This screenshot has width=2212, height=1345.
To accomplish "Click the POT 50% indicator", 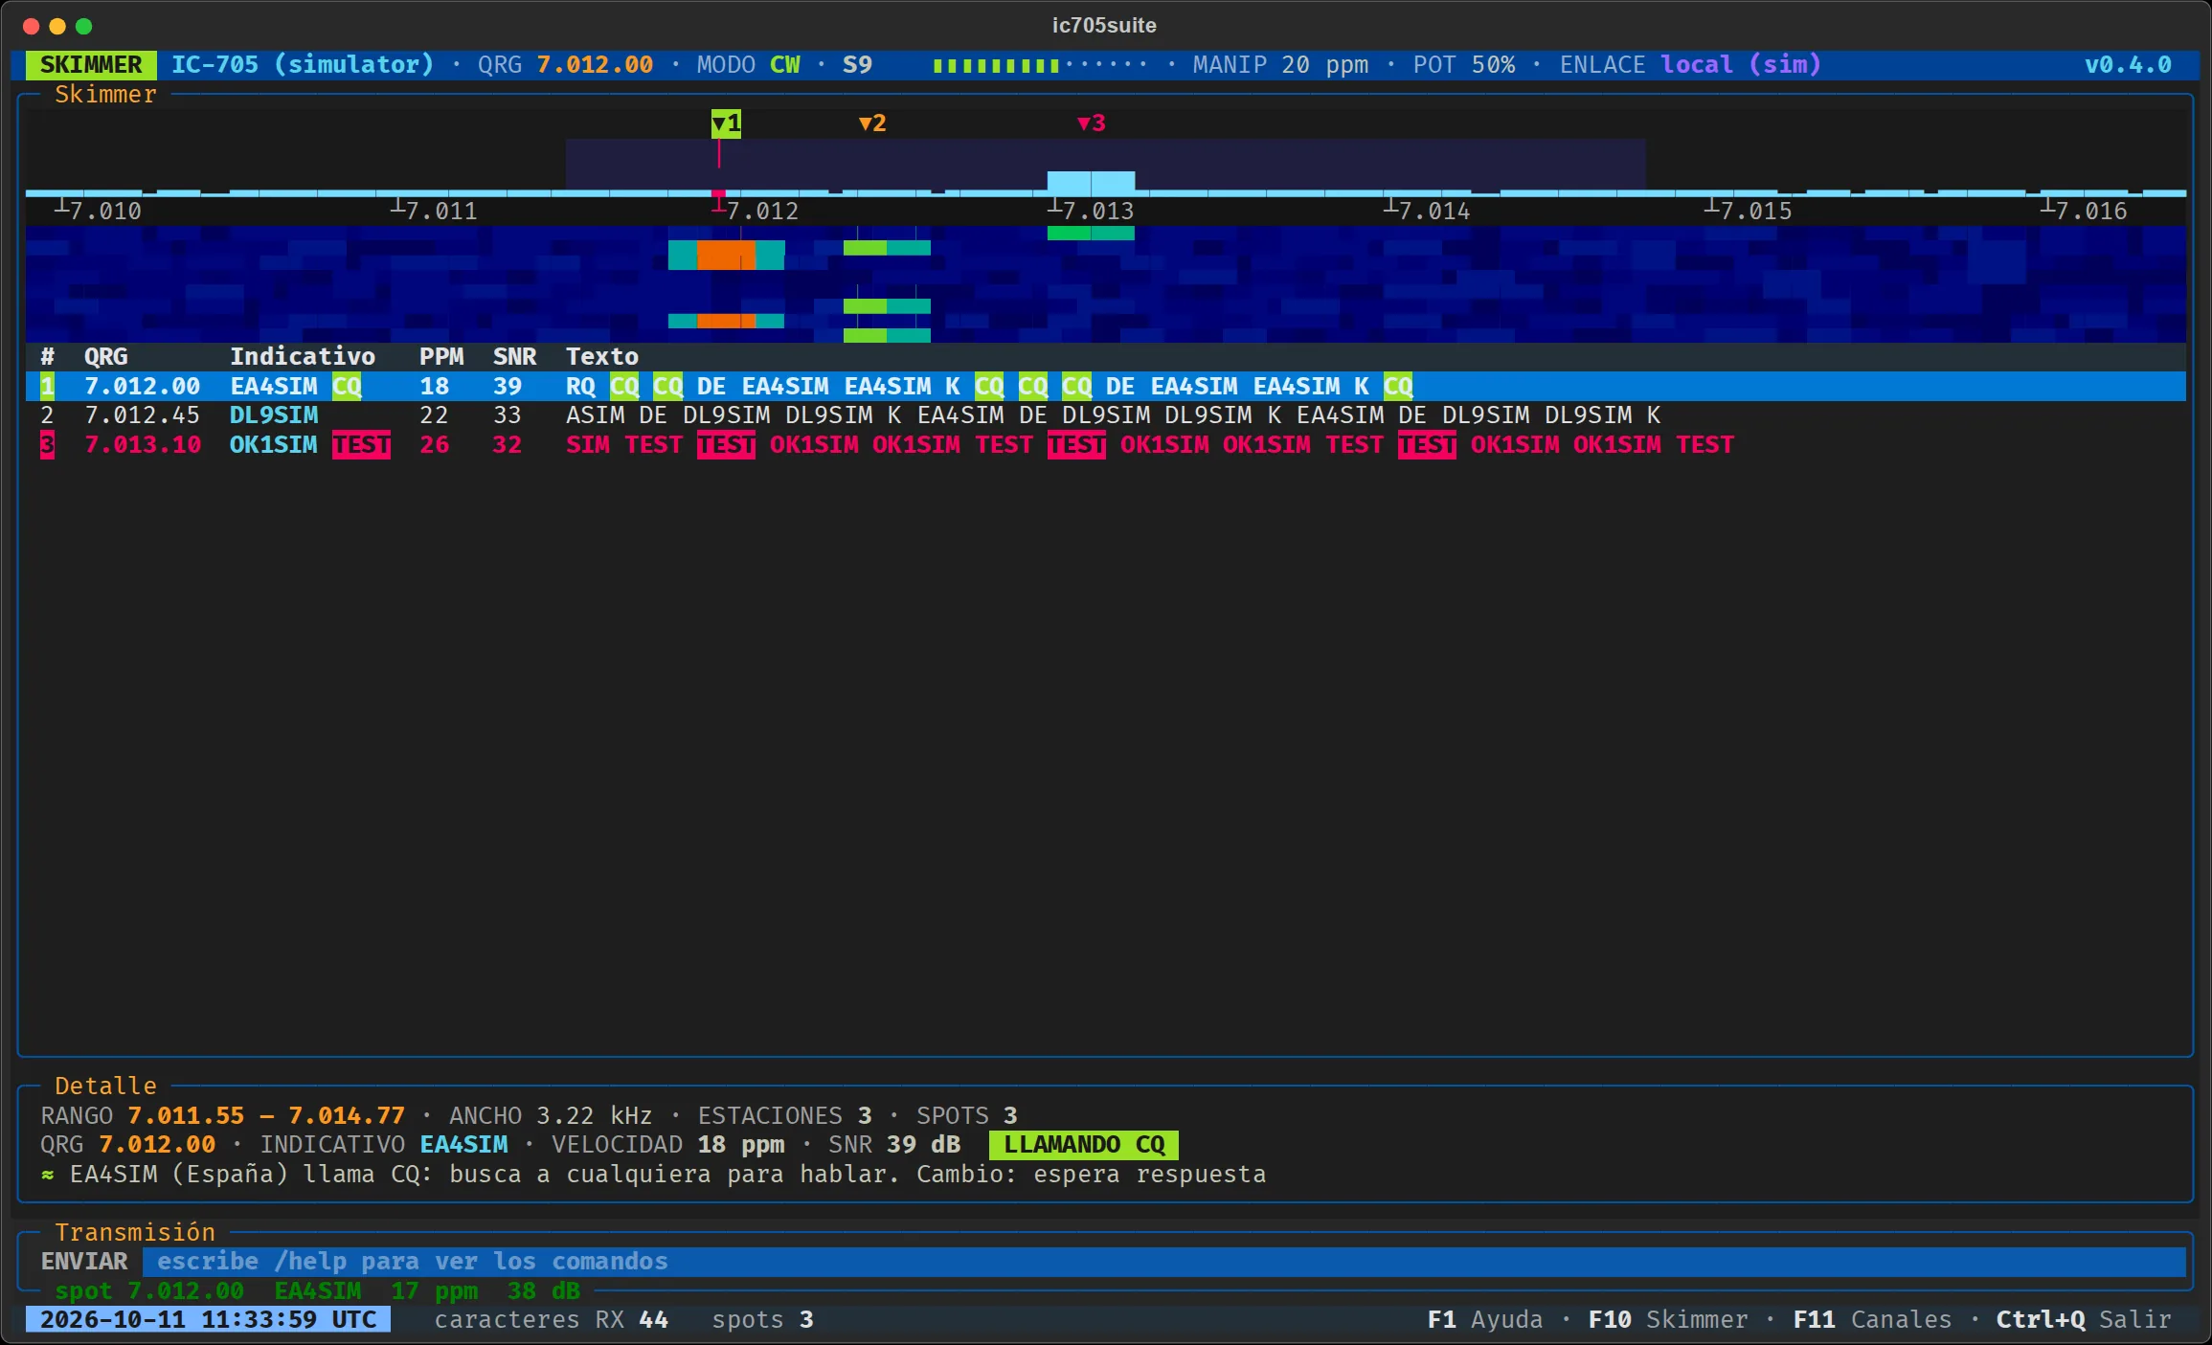I will point(1464,65).
